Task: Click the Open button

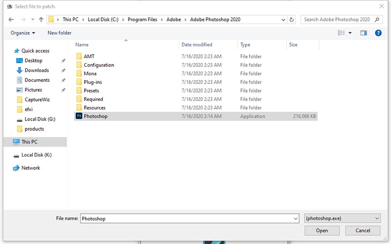Action: (x=322, y=230)
